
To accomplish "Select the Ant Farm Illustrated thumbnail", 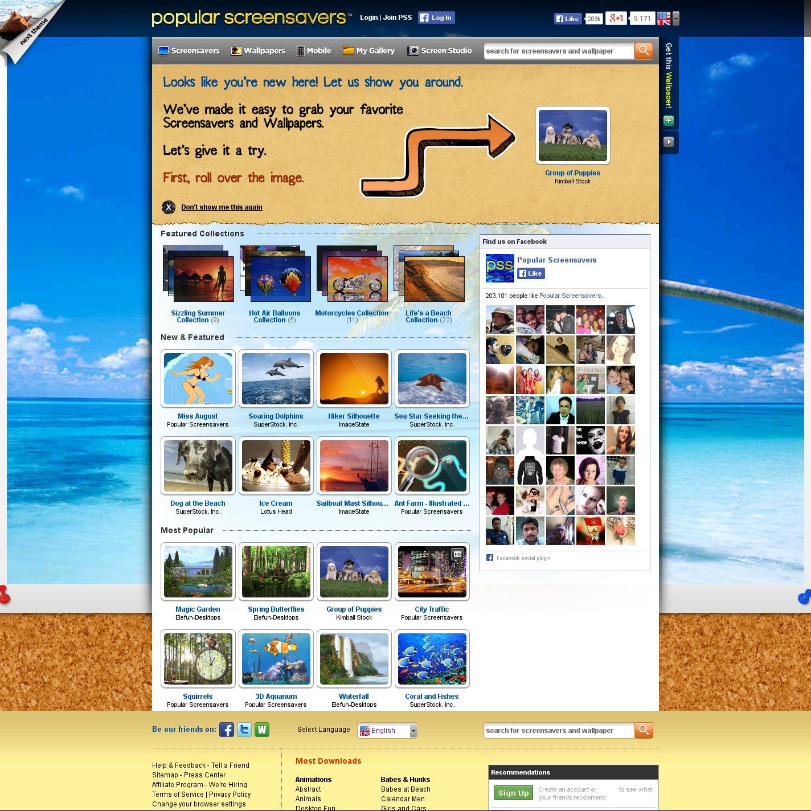I will [432, 466].
